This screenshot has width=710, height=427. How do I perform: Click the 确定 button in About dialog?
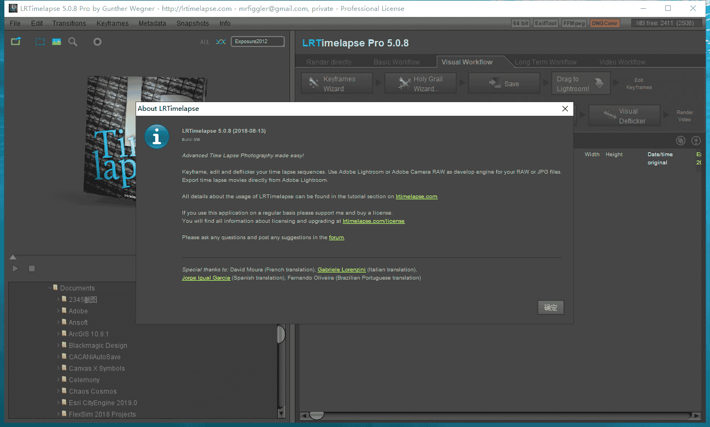(x=550, y=307)
